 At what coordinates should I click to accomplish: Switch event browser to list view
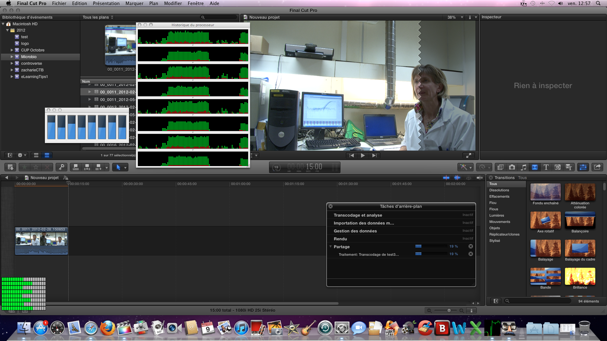point(47,155)
